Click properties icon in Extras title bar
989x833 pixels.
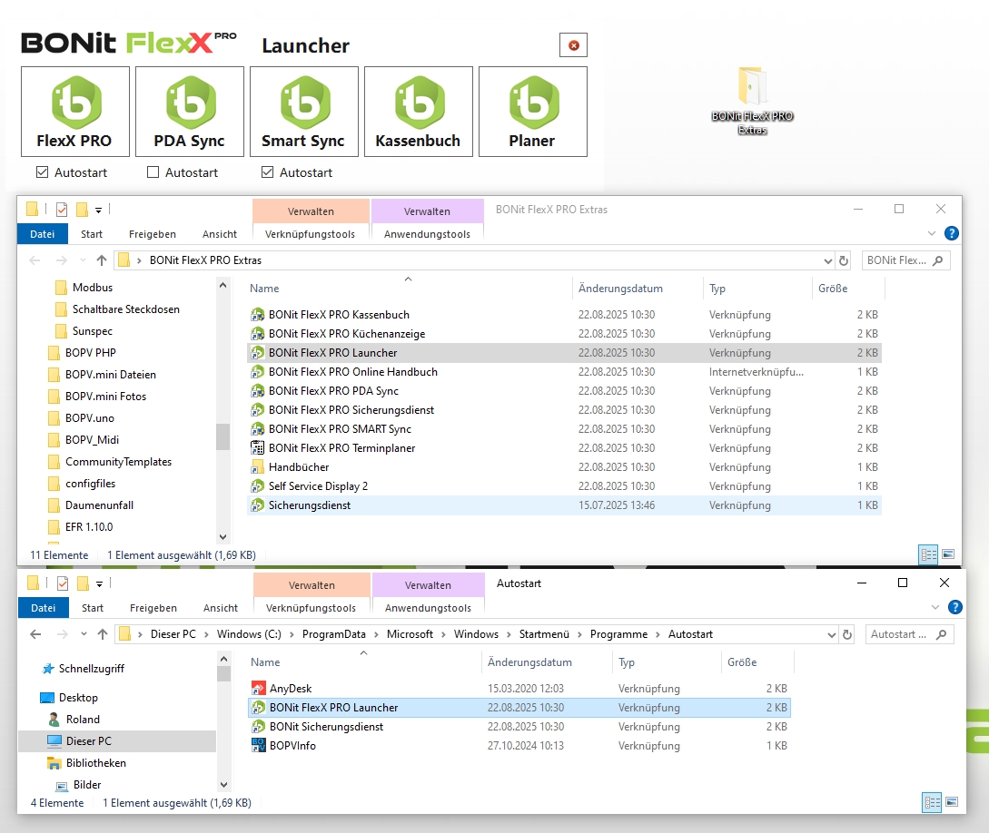61,210
